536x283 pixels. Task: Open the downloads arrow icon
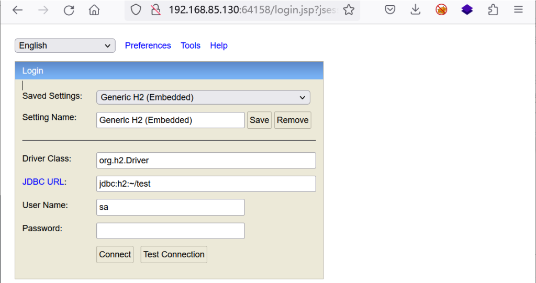415,10
